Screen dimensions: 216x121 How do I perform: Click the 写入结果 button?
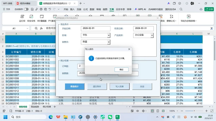(x=120, y=87)
